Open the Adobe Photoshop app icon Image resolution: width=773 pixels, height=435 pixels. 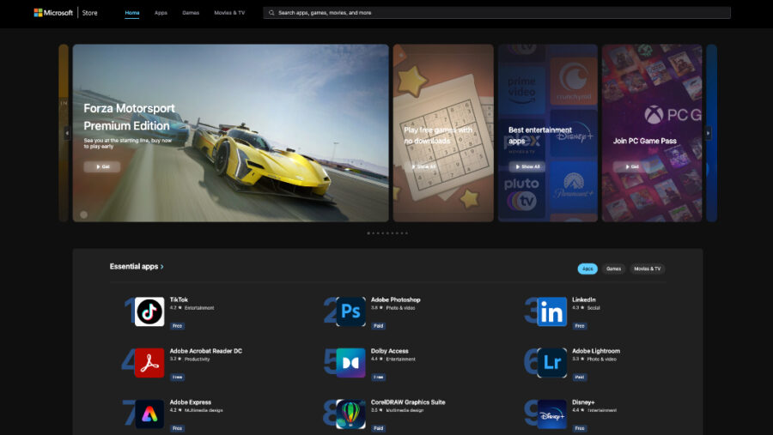[350, 311]
